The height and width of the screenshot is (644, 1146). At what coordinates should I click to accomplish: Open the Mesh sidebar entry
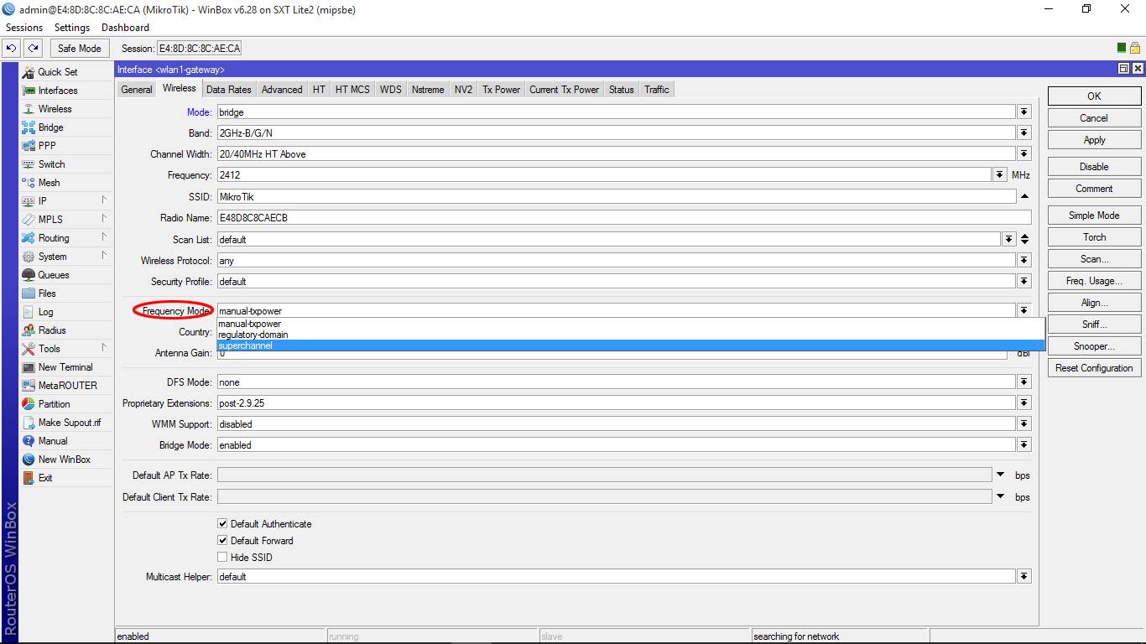tap(49, 183)
